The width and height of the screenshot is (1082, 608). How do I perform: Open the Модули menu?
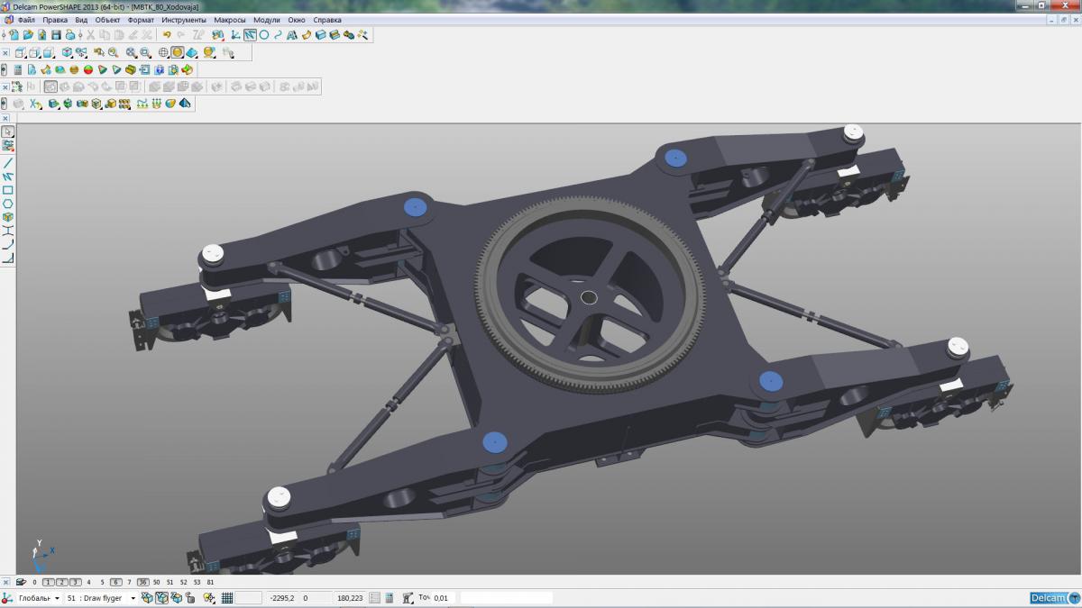[267, 20]
